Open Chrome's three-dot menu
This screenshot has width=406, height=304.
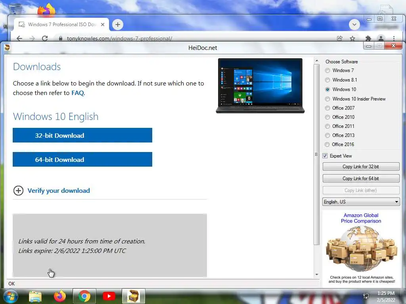pos(394,38)
